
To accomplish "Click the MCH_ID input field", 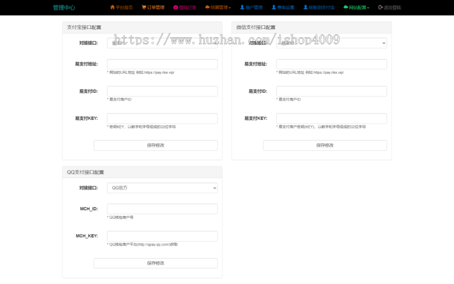I will point(162,209).
